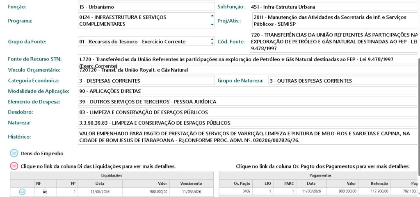The image size is (420, 197).
Task: Click the Pagamentos date cell 11/08/2026
Action: 311,191
